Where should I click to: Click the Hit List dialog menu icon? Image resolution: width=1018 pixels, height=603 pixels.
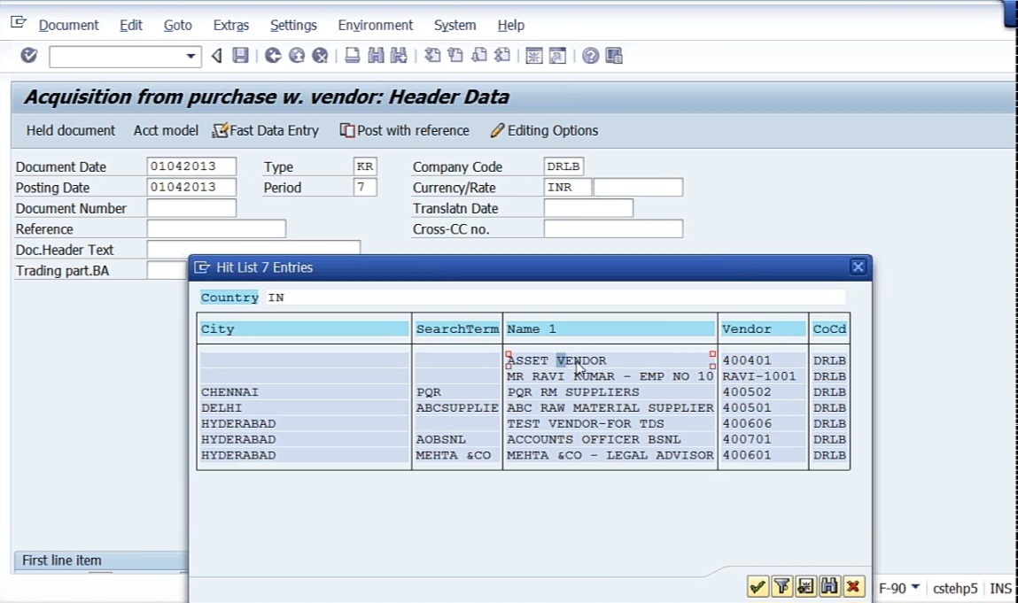click(203, 267)
